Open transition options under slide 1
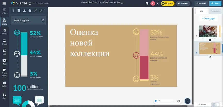The height and width of the screenshot is (107, 223). click(x=210, y=40)
